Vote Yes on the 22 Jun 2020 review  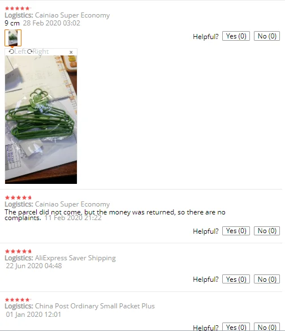pyautogui.click(x=236, y=279)
